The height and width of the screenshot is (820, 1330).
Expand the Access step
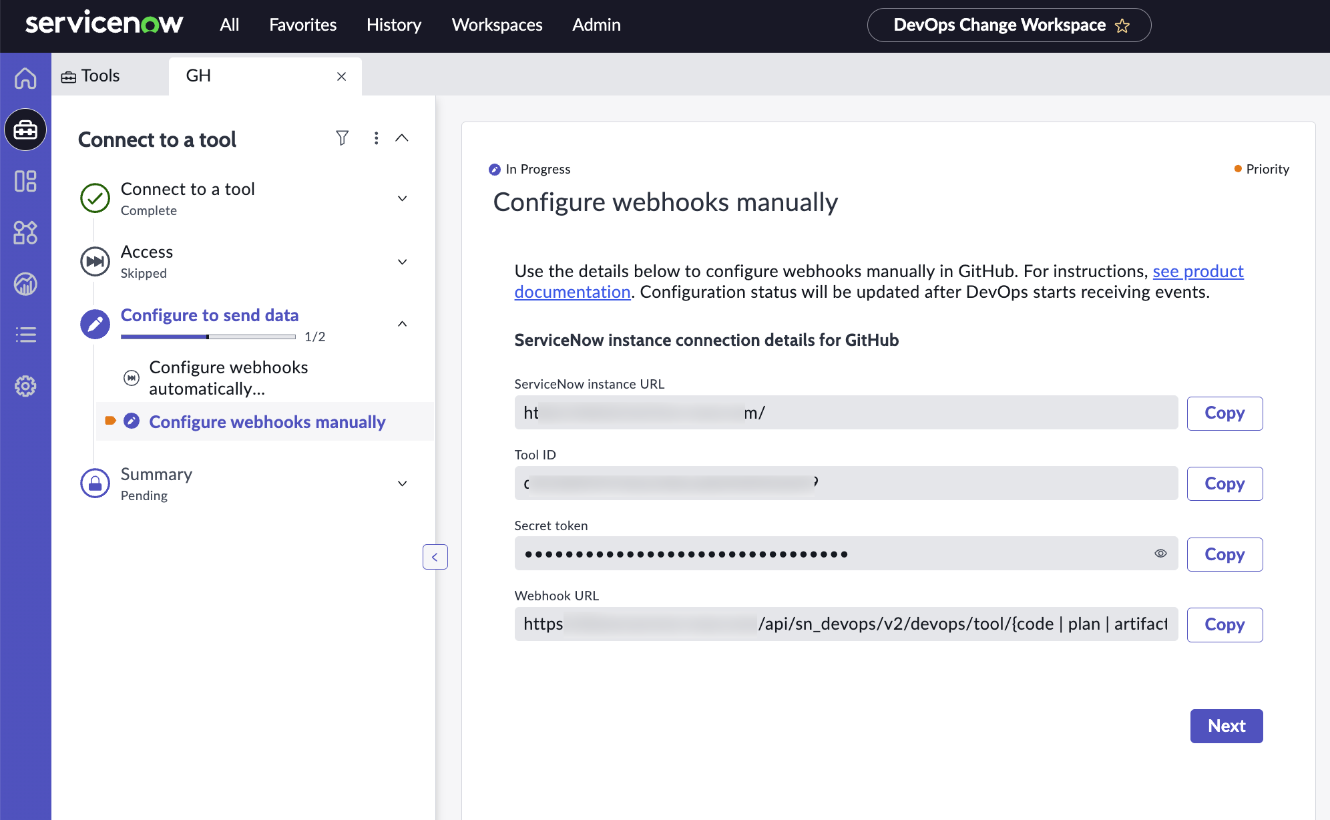(x=403, y=262)
